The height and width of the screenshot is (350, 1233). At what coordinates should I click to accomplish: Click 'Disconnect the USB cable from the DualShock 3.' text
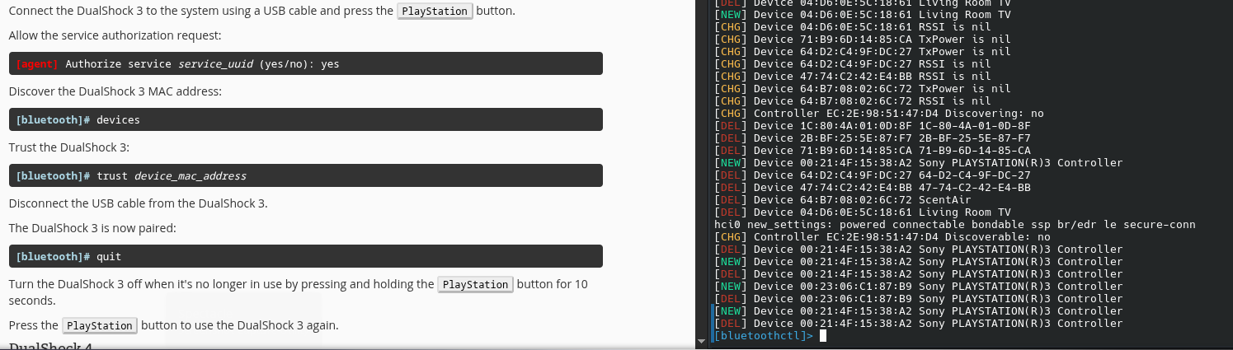[x=139, y=203]
